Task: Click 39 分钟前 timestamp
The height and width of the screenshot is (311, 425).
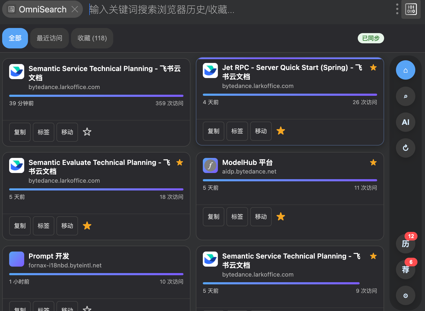Action: coord(22,103)
